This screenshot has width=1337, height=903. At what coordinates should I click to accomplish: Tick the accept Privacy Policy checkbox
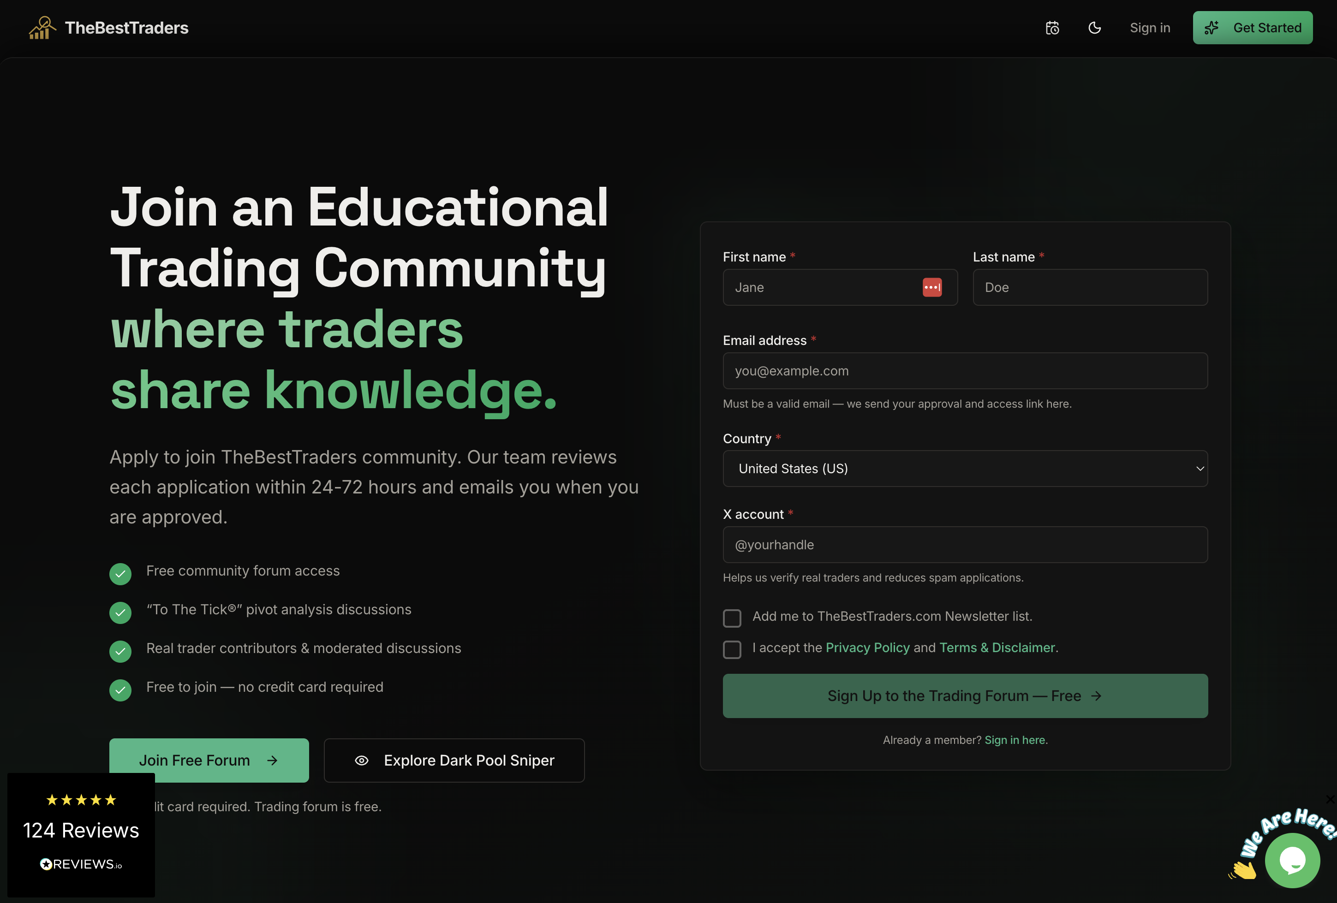tap(732, 649)
